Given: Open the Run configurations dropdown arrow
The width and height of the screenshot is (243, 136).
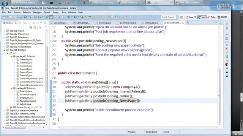Looking at the screenshot, I should point(79,17).
